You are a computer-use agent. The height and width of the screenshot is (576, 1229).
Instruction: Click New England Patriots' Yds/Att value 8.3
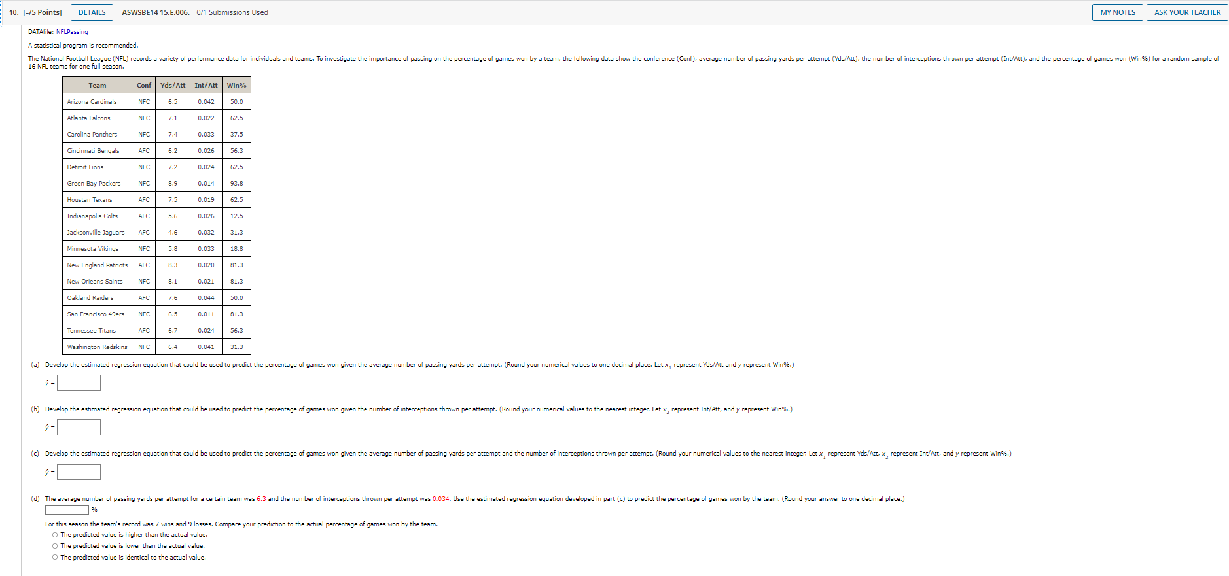tap(173, 265)
